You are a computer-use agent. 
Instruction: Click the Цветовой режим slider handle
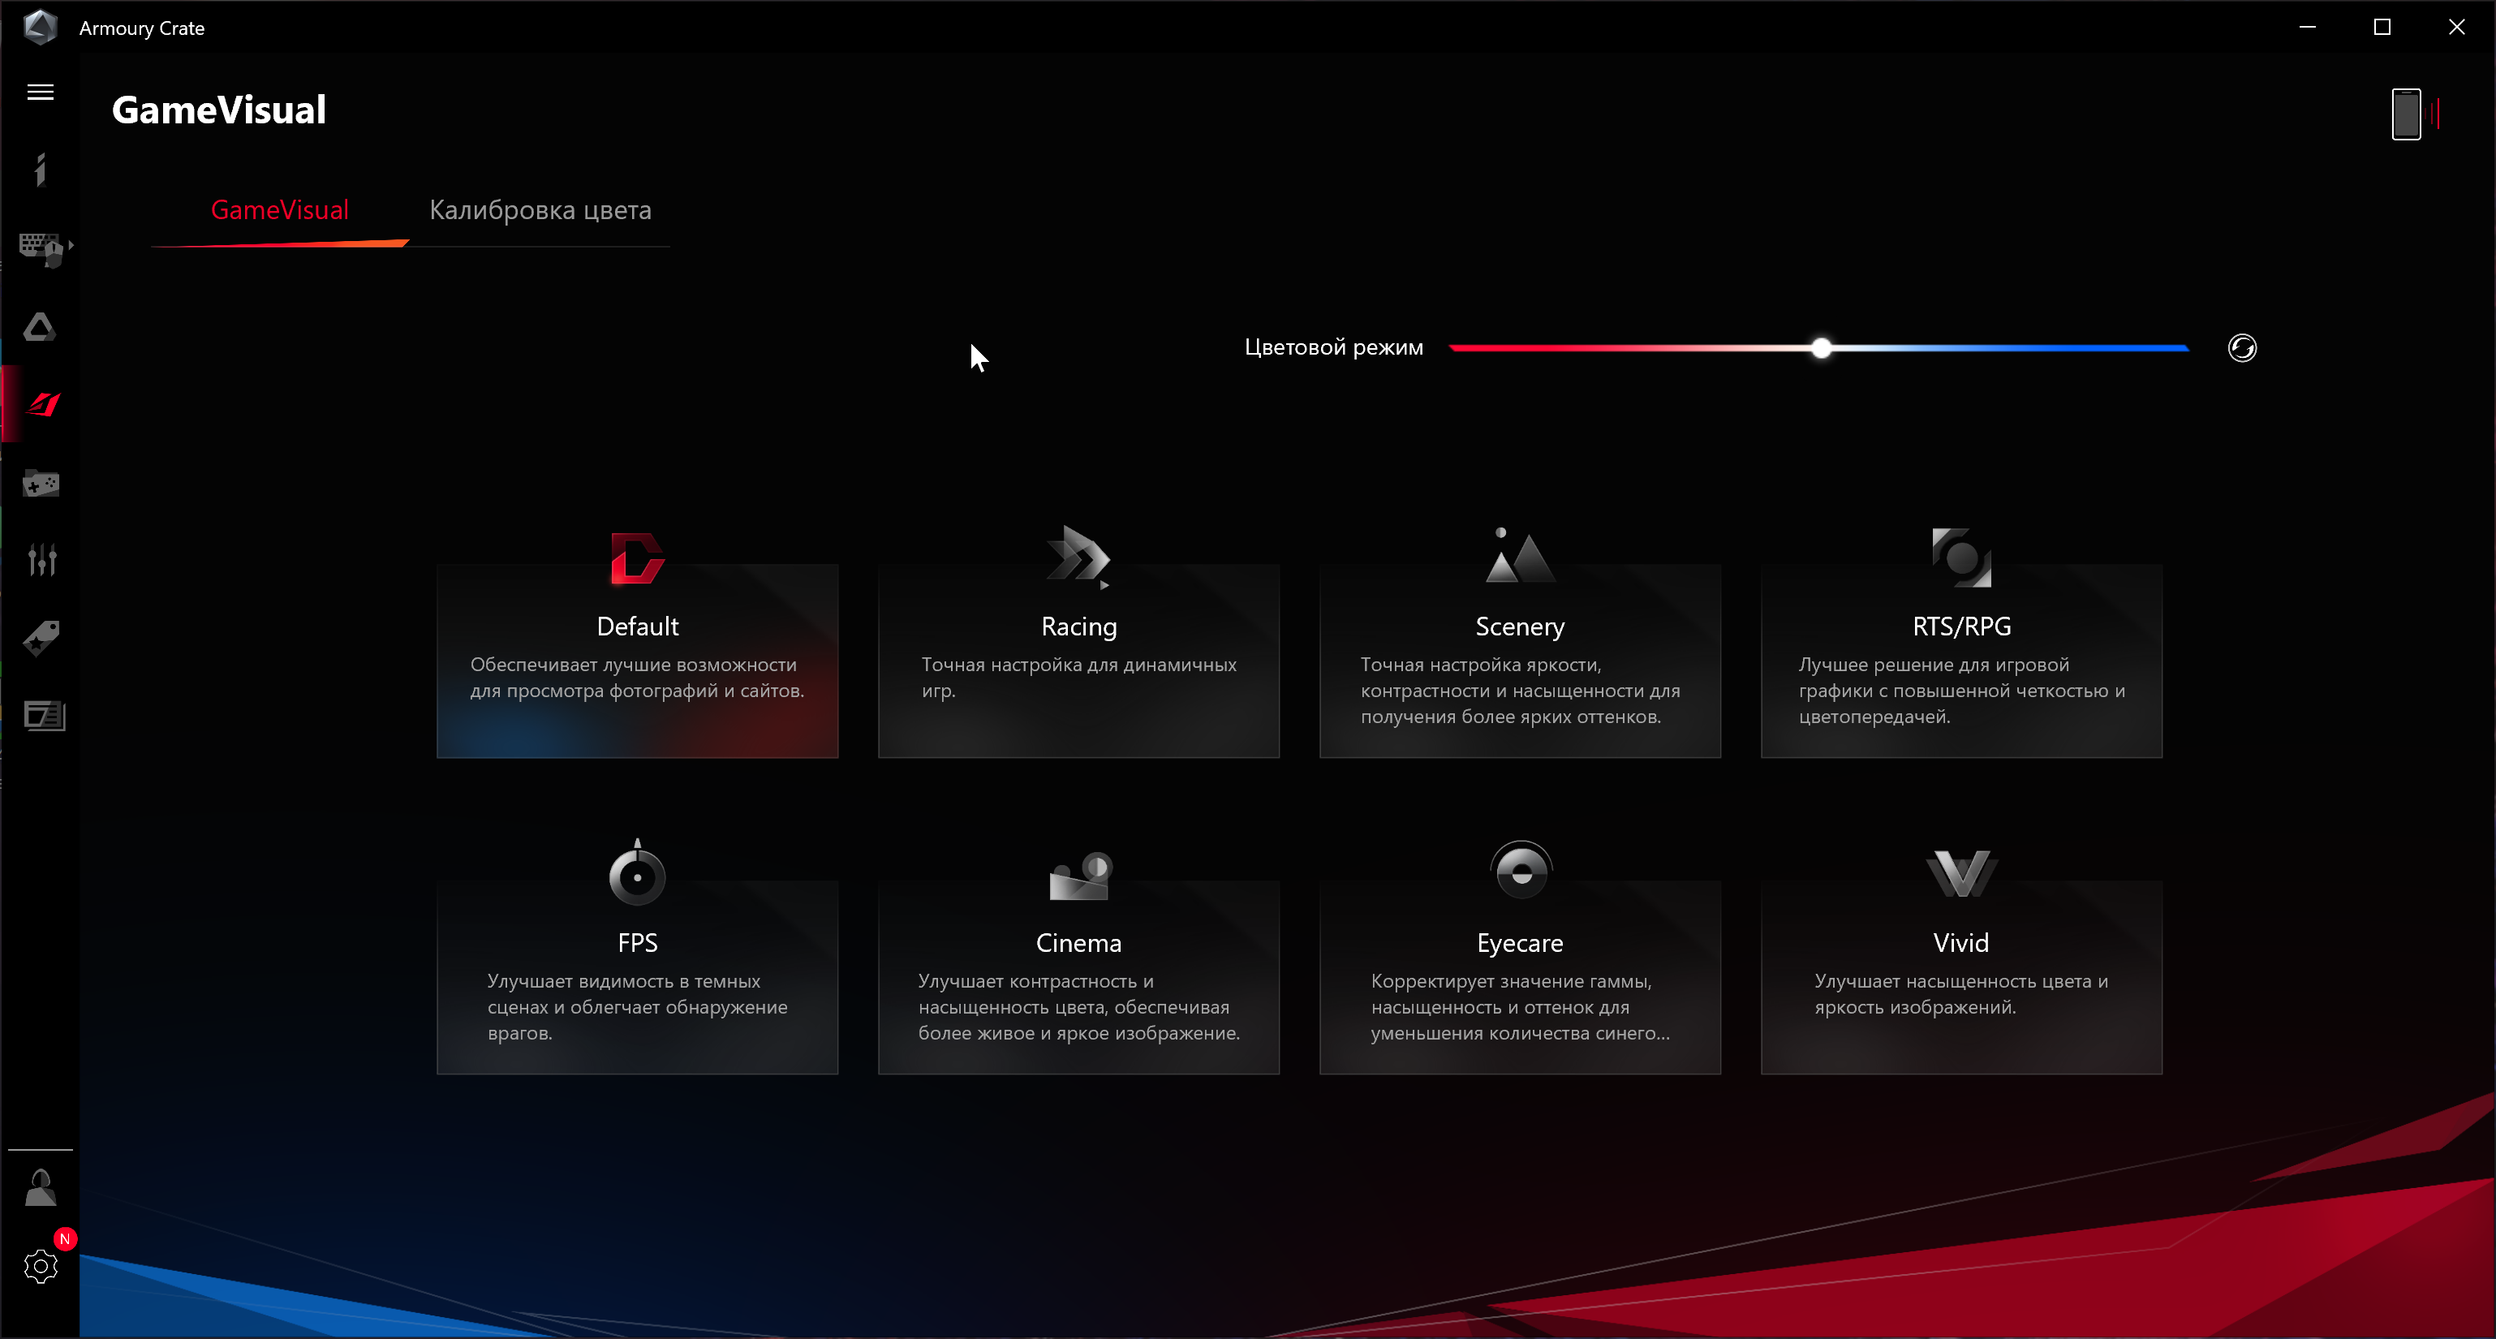1821,348
